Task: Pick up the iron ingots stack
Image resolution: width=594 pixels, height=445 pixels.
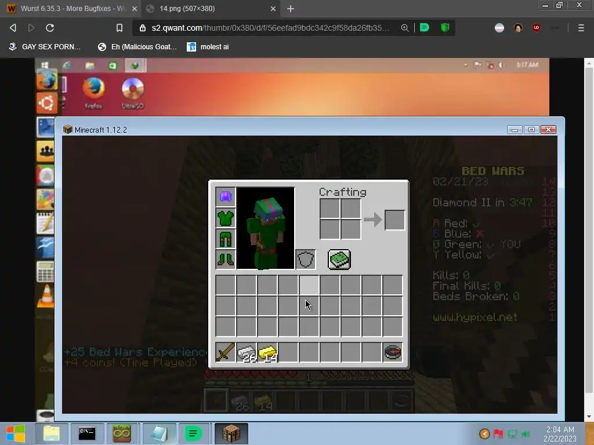Action: 246,352
